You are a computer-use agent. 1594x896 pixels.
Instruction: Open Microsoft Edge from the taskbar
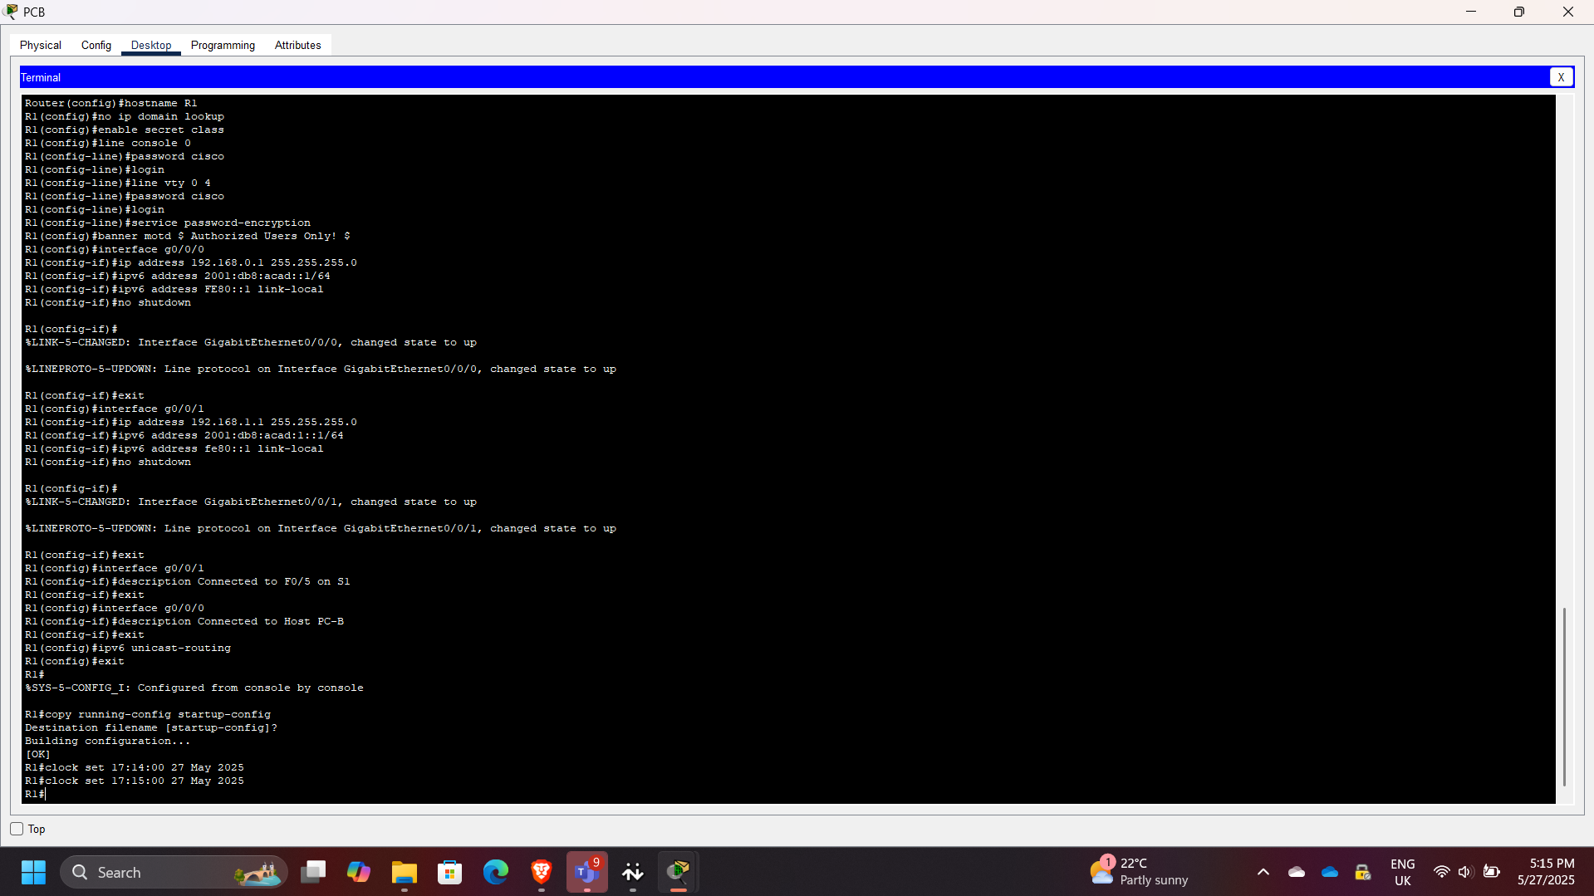(x=495, y=872)
